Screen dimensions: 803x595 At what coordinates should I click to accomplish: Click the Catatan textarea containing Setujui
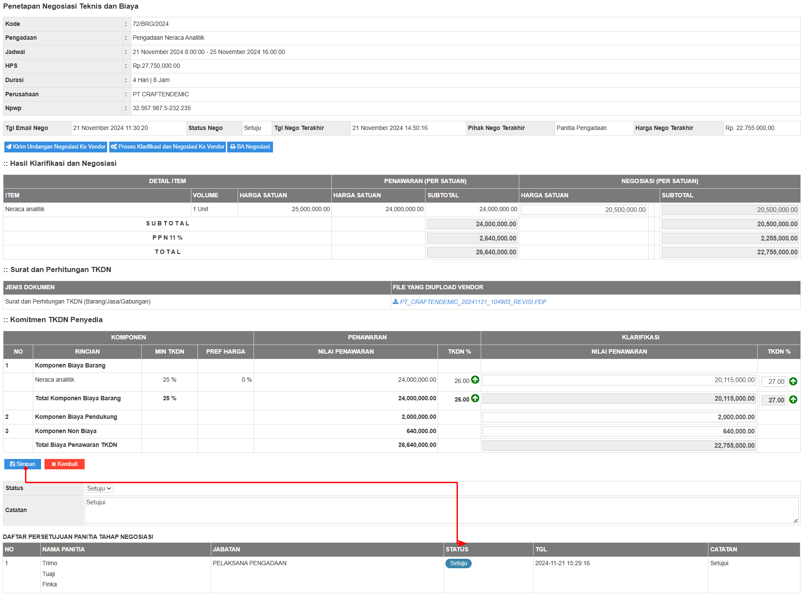coord(441,510)
